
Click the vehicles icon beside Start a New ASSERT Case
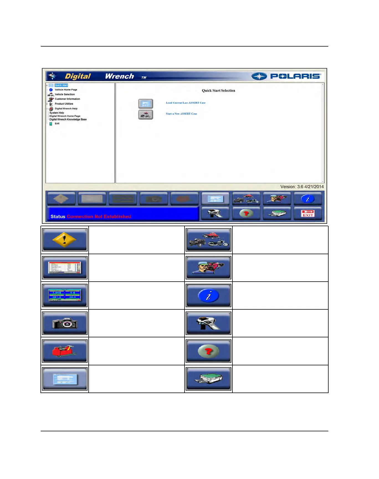[x=146, y=114]
